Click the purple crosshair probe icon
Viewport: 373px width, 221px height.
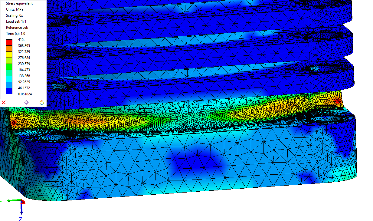point(26,102)
